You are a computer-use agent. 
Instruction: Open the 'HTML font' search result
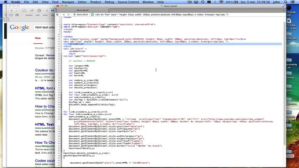point(44,88)
